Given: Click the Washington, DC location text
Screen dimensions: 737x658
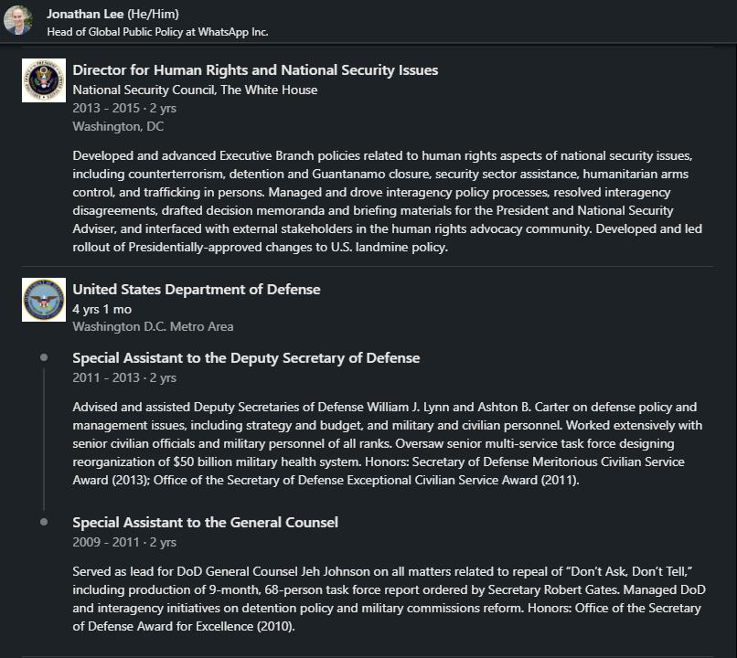Looking at the screenshot, I should click(118, 126).
